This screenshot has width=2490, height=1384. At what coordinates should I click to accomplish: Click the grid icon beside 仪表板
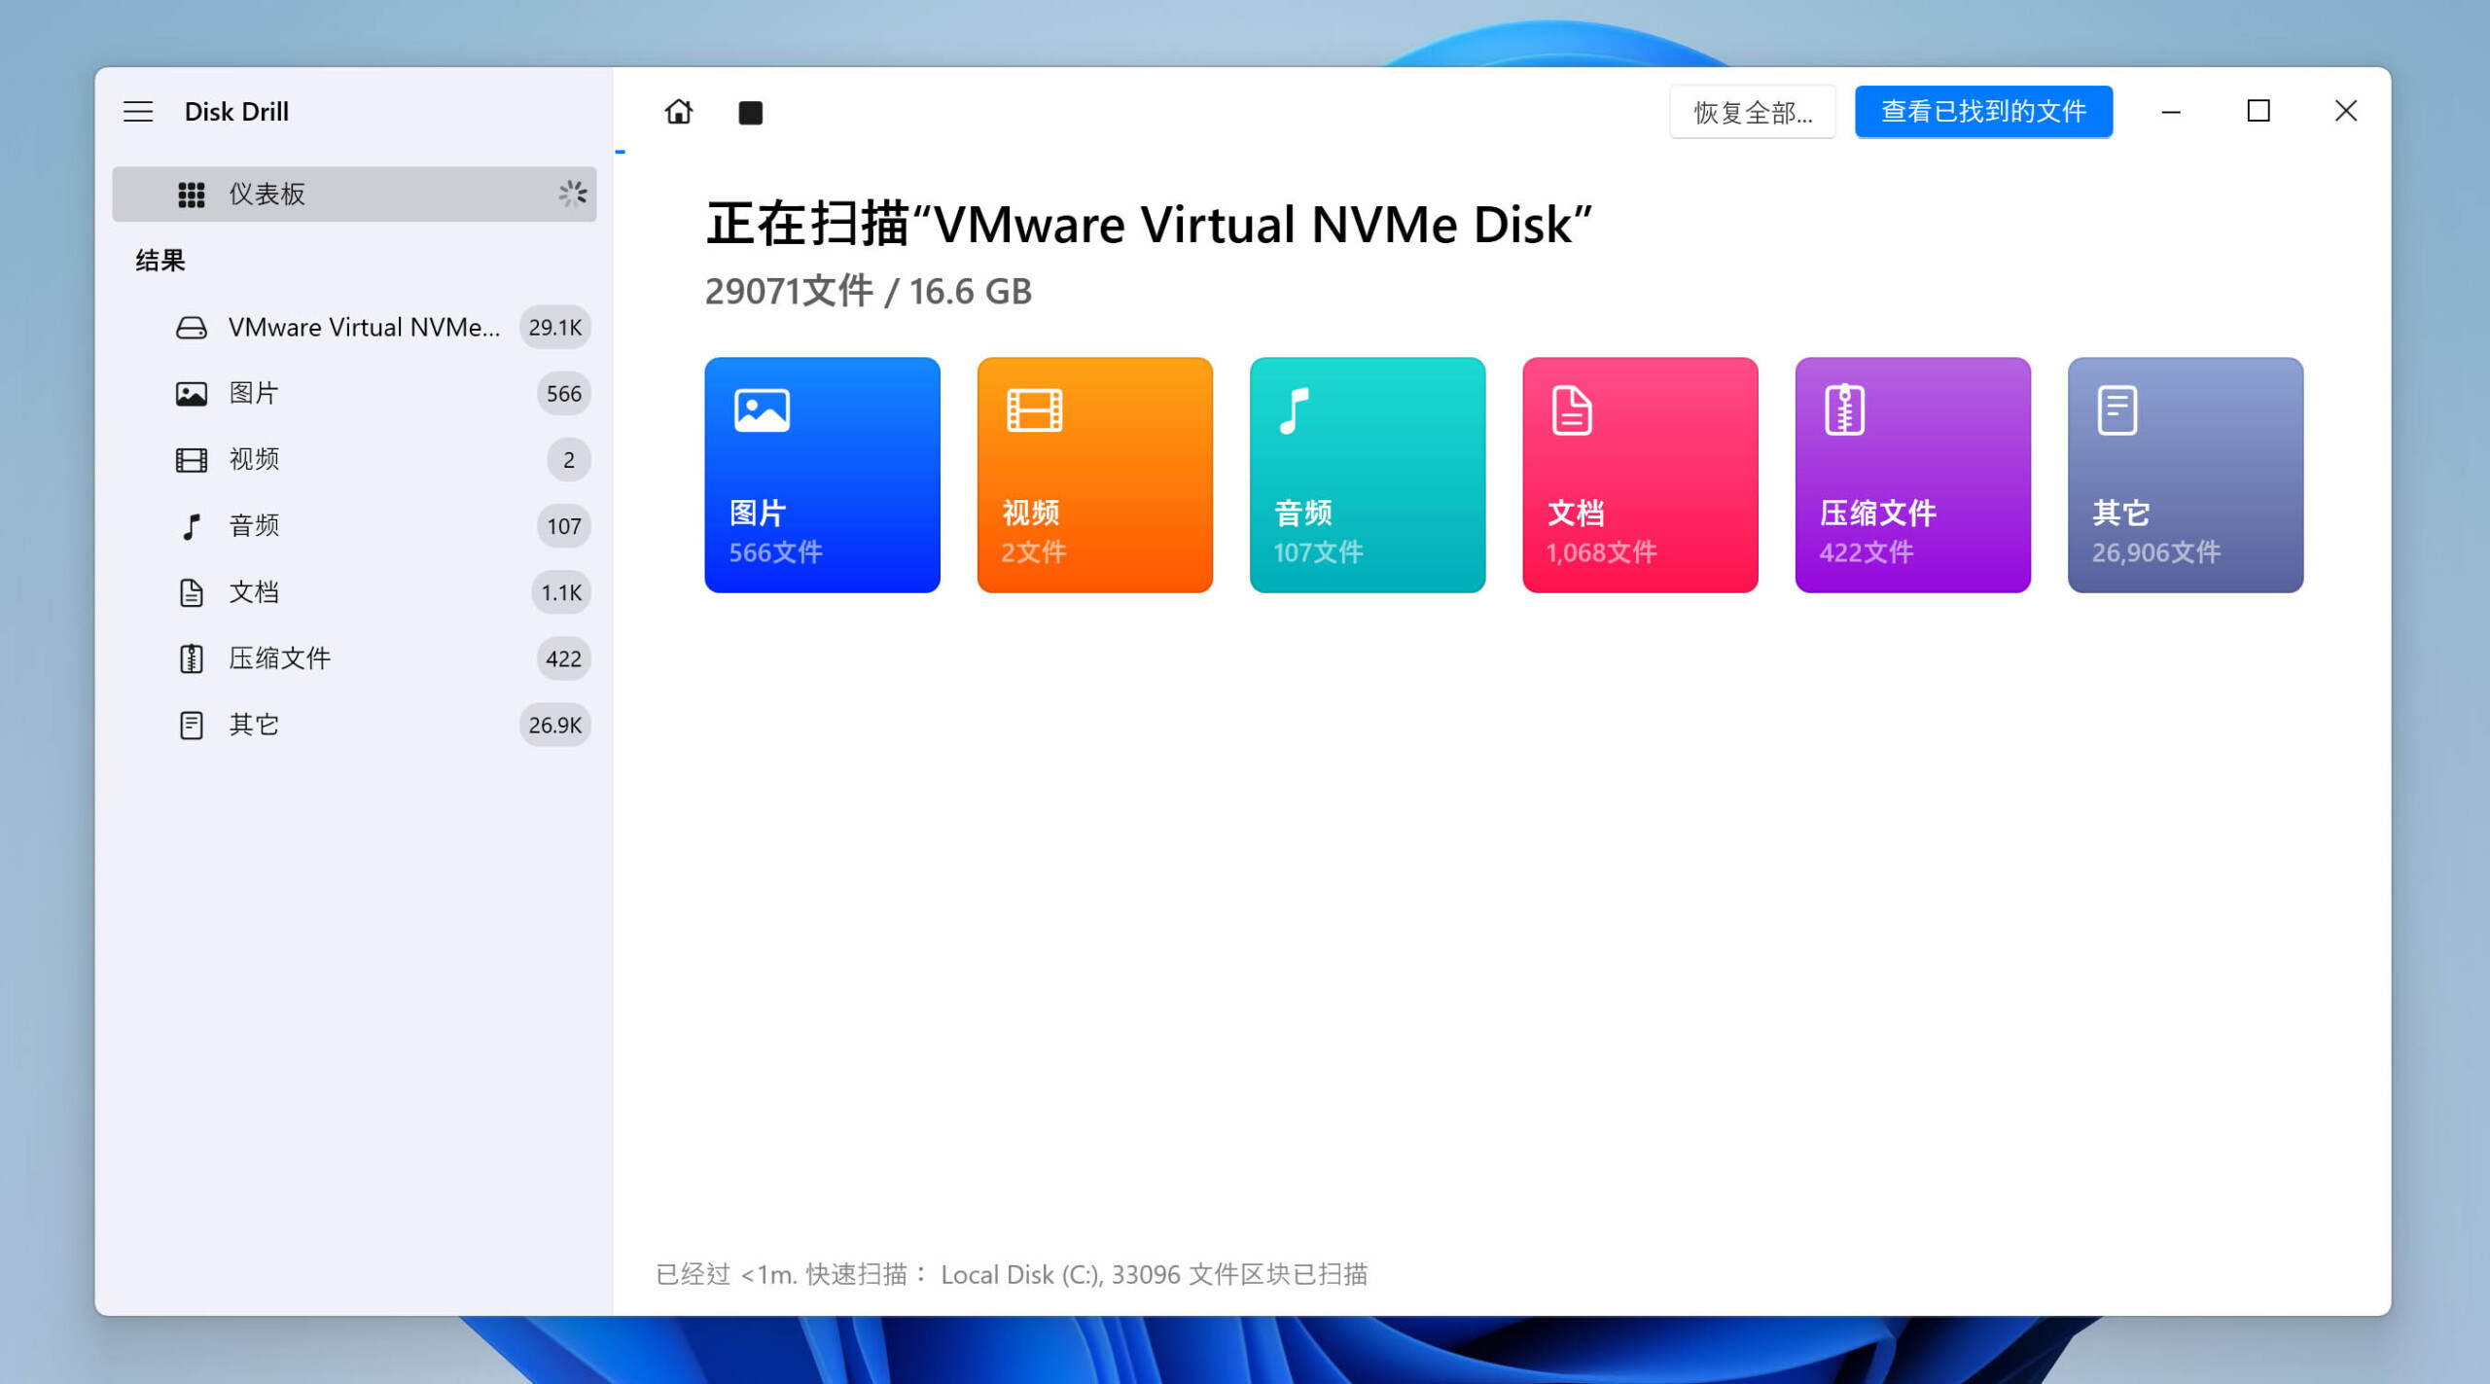point(192,195)
